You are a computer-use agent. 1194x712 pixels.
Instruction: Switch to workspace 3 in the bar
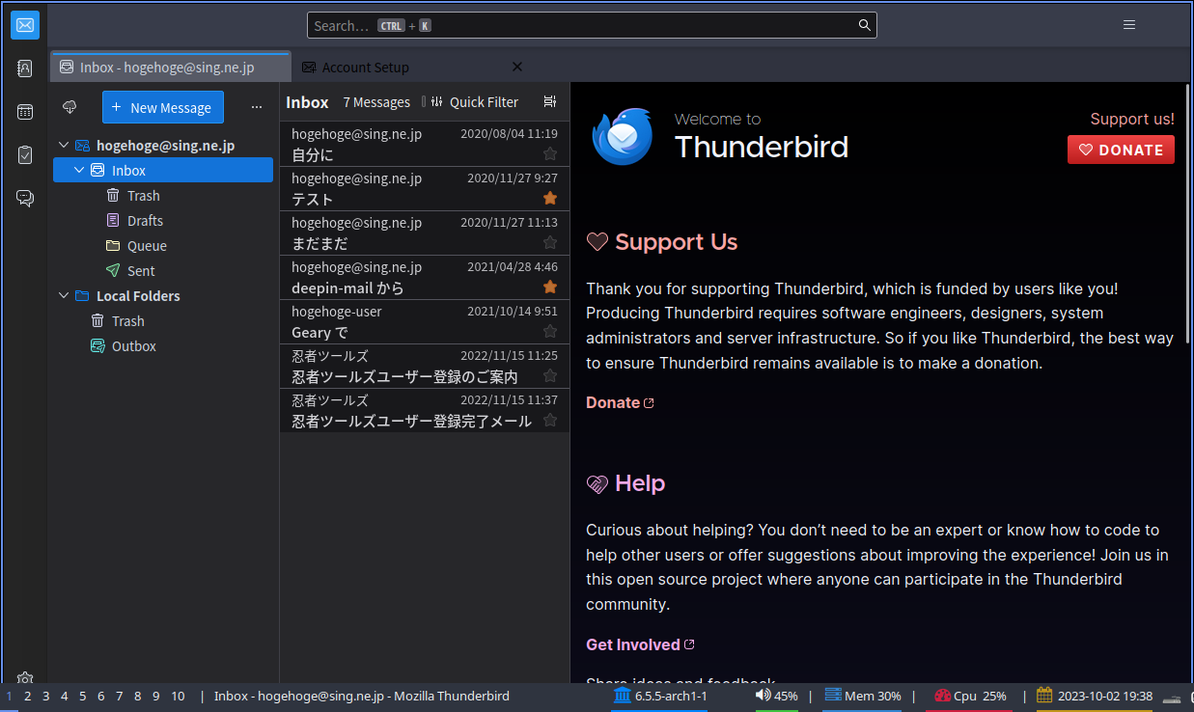click(45, 696)
